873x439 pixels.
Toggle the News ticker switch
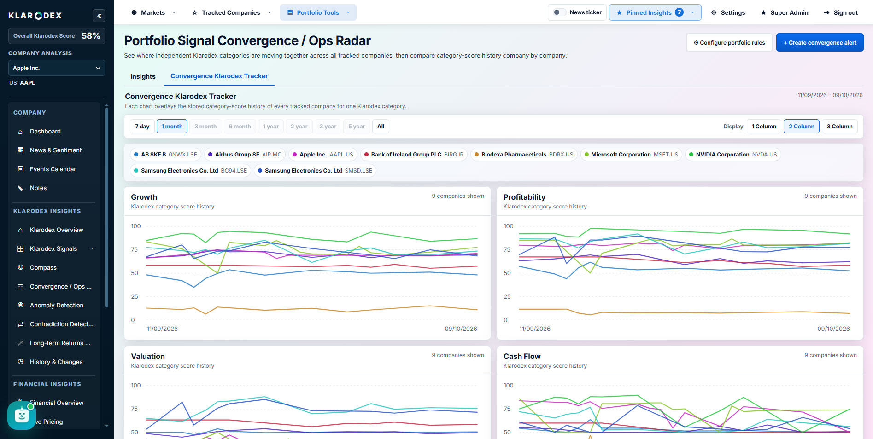tap(559, 12)
